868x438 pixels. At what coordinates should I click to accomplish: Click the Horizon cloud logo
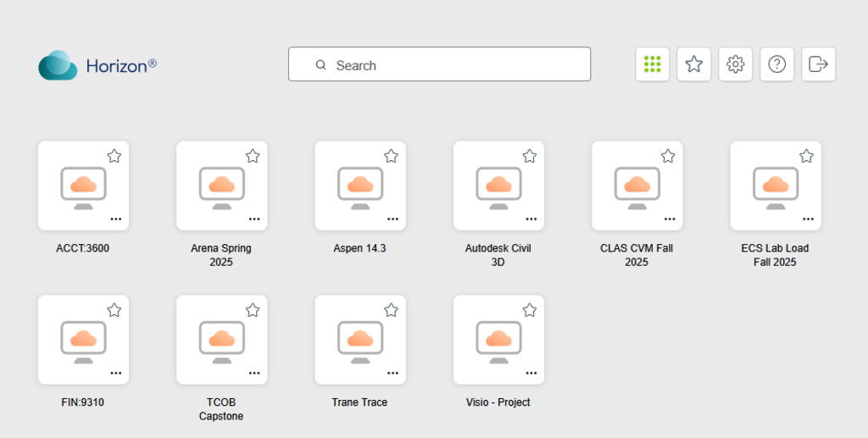click(x=58, y=65)
